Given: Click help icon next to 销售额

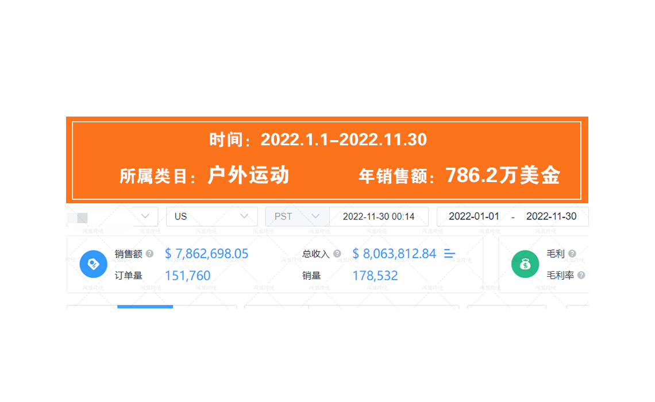Looking at the screenshot, I should click(x=149, y=253).
